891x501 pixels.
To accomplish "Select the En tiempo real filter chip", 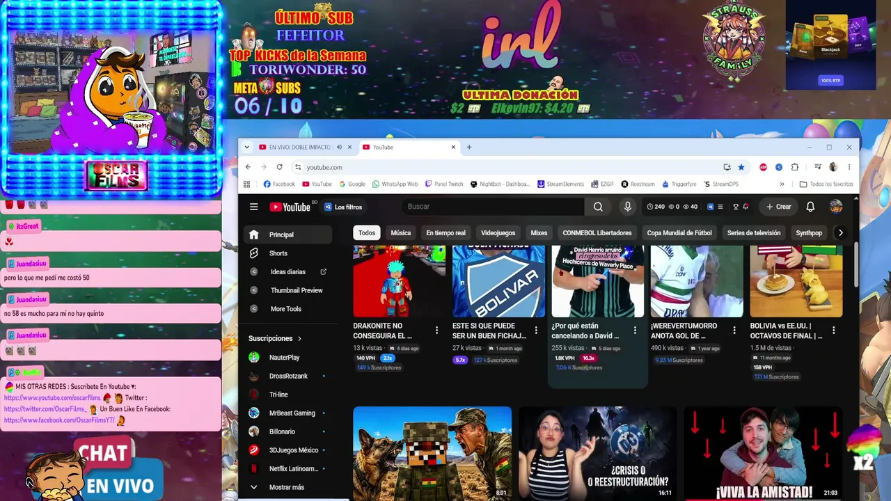I will [x=445, y=233].
